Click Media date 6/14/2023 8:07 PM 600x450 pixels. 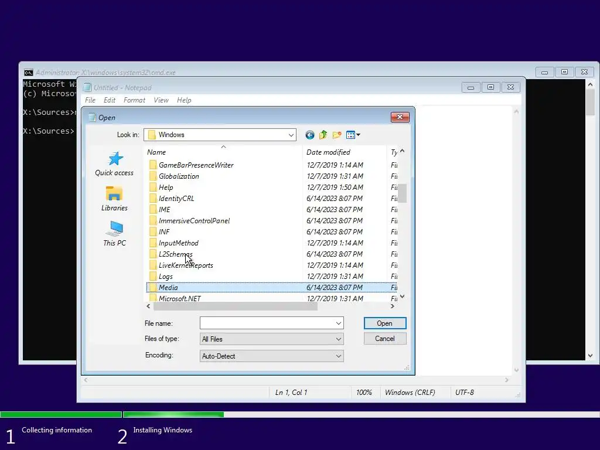click(335, 287)
